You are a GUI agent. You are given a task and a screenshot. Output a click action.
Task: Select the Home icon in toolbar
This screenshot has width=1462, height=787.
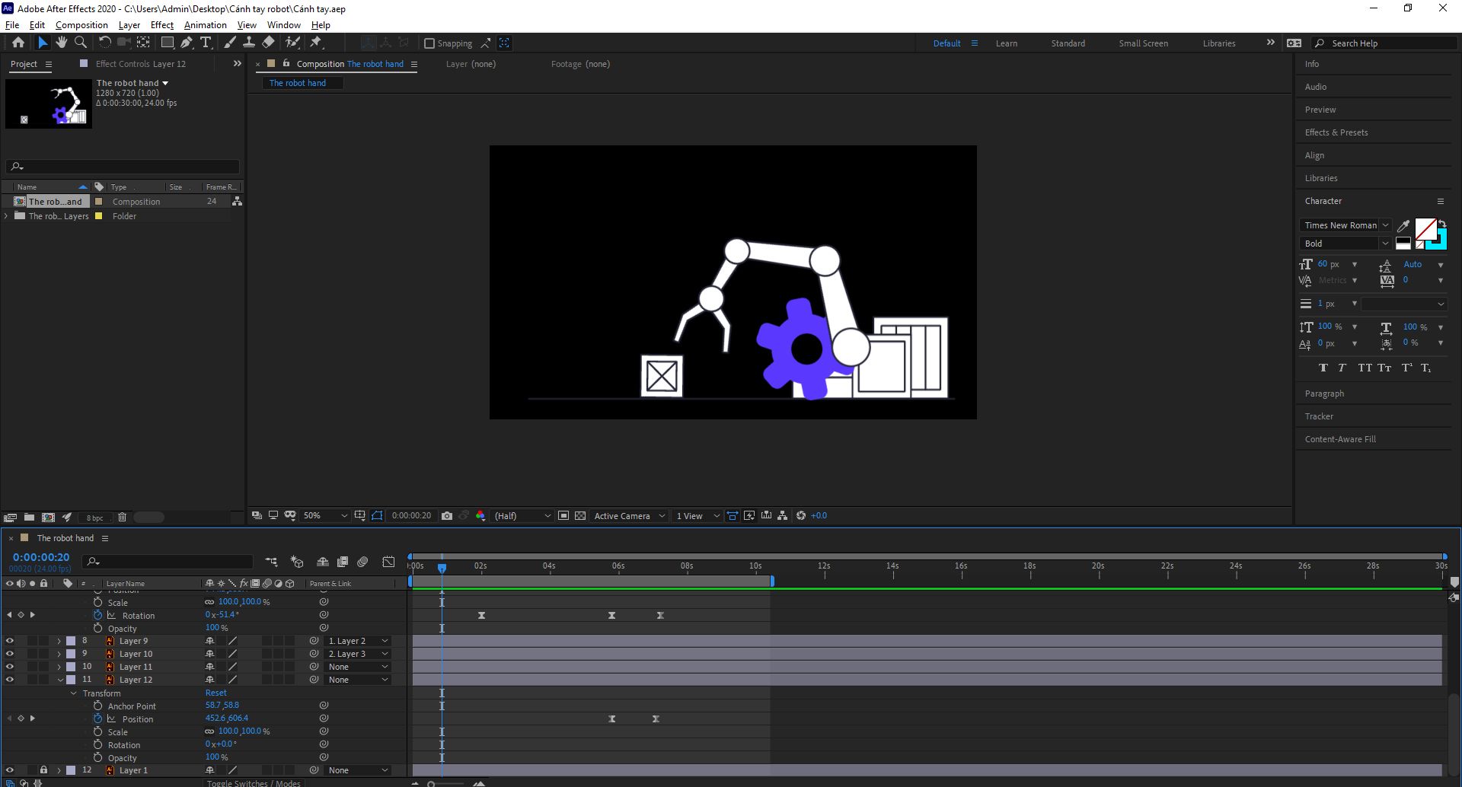pyautogui.click(x=18, y=43)
